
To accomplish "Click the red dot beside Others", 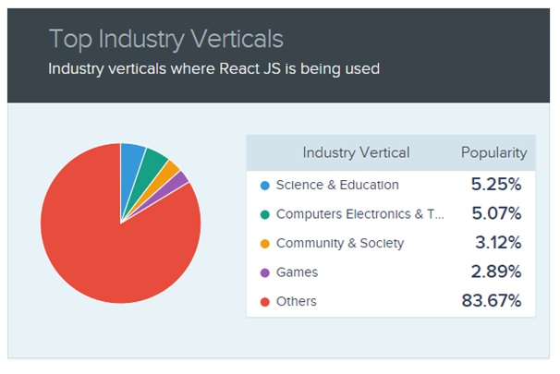I will [x=265, y=302].
